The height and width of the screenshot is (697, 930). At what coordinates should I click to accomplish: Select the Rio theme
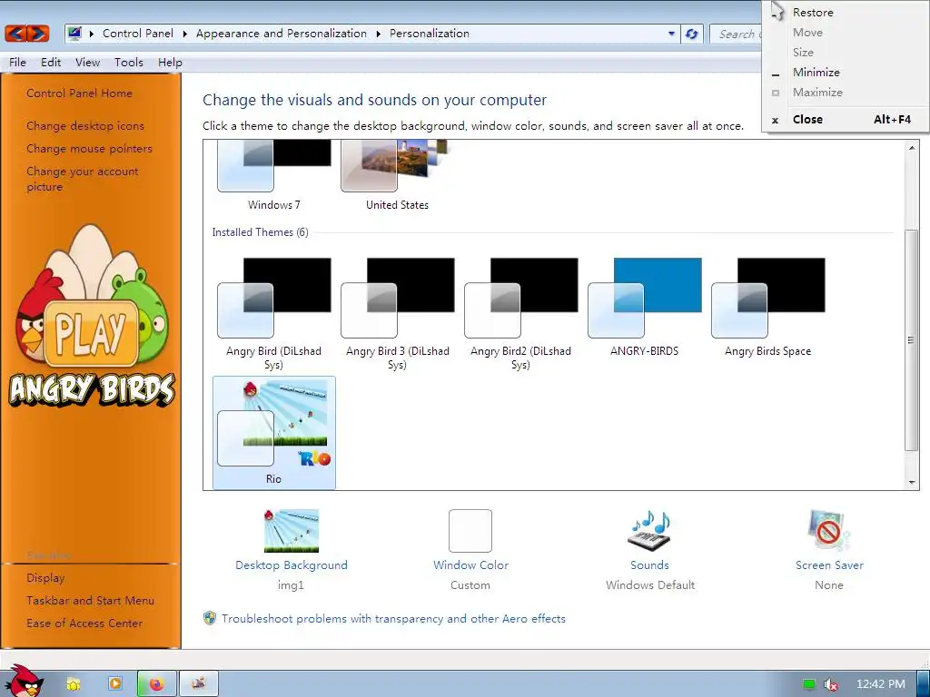274,433
